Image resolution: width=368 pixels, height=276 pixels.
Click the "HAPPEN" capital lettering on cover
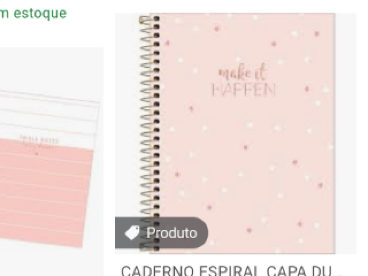244,90
